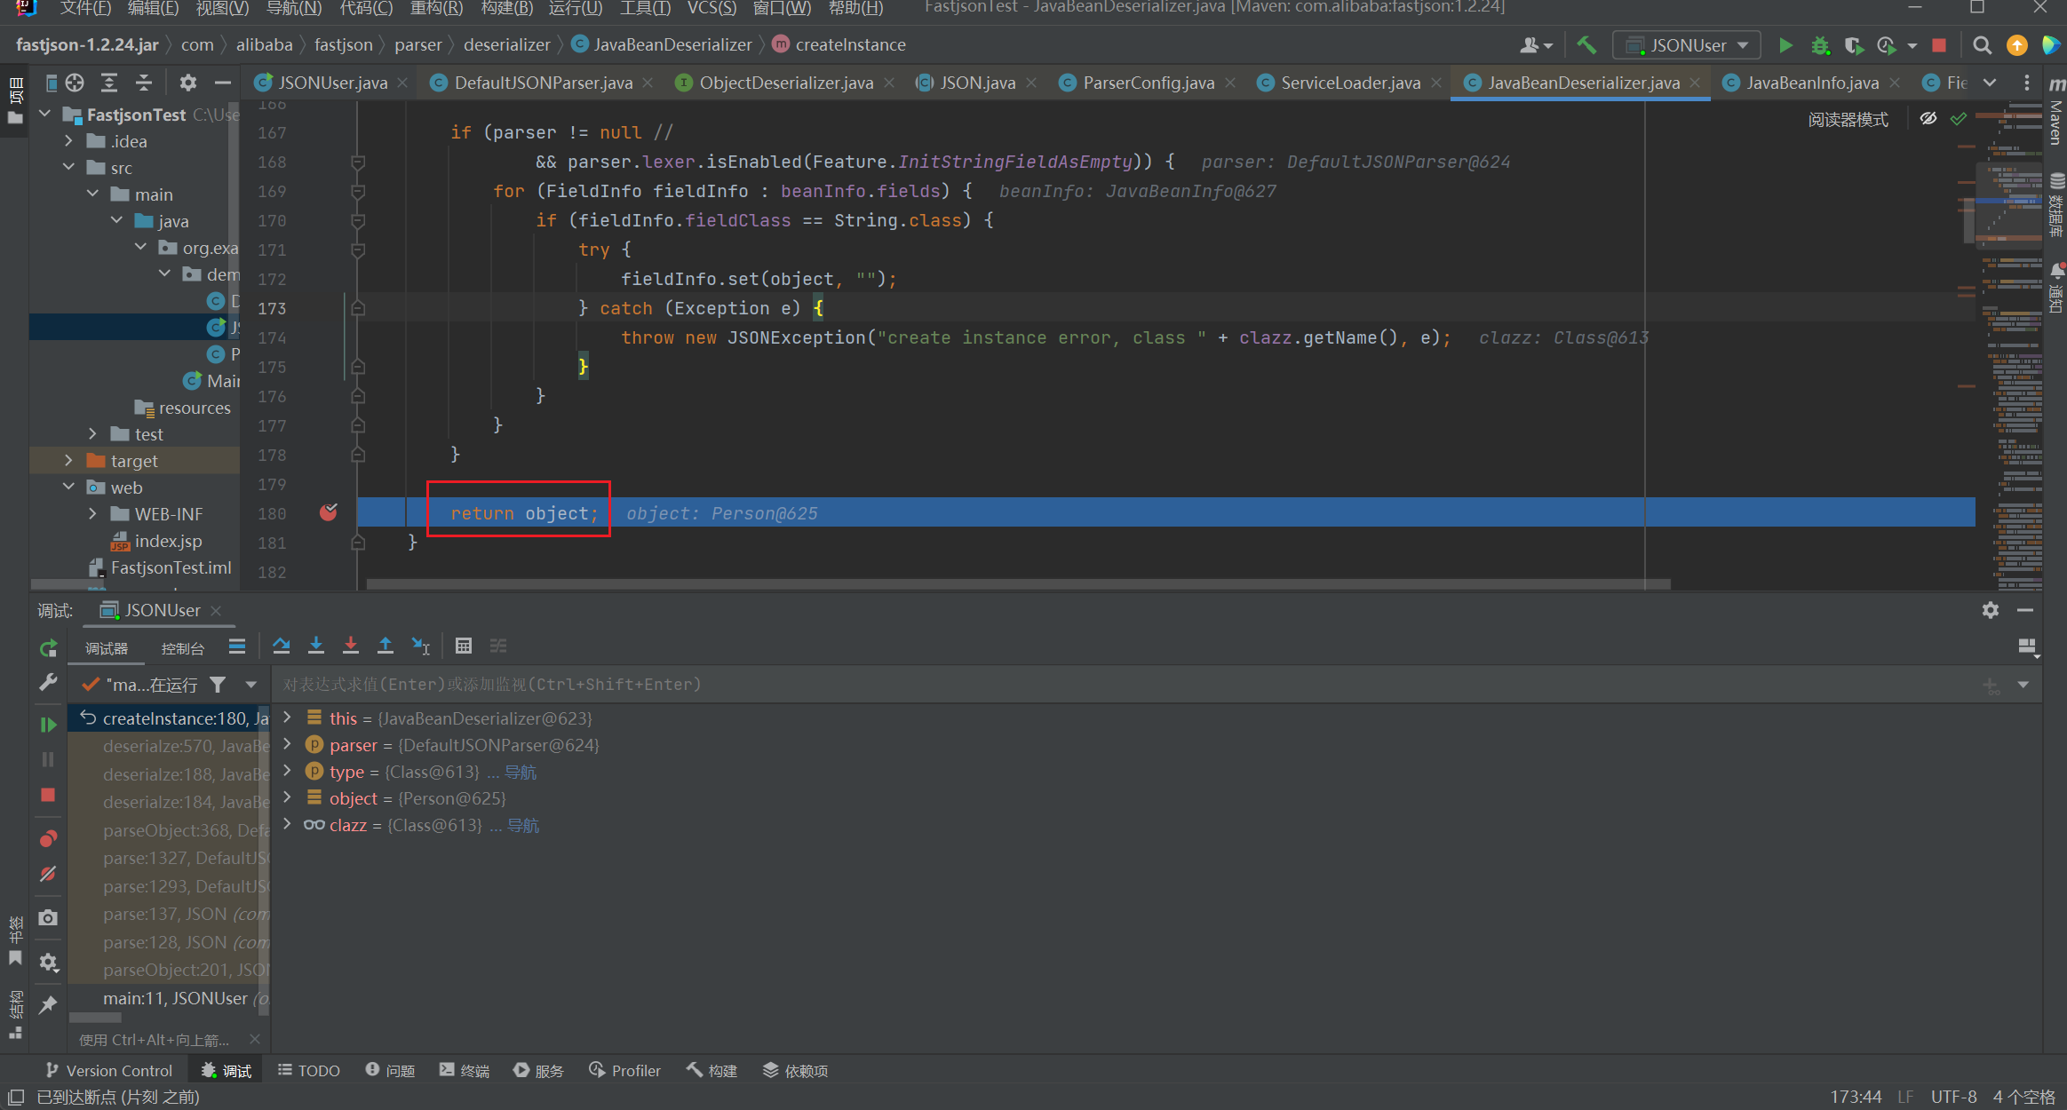
Task: Click the Step Over debug icon
Action: [x=282, y=646]
